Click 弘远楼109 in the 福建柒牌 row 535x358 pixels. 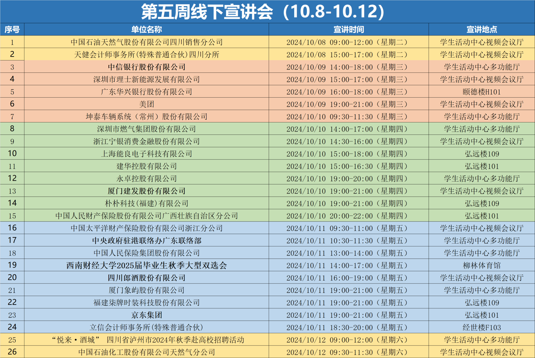coord(482,303)
